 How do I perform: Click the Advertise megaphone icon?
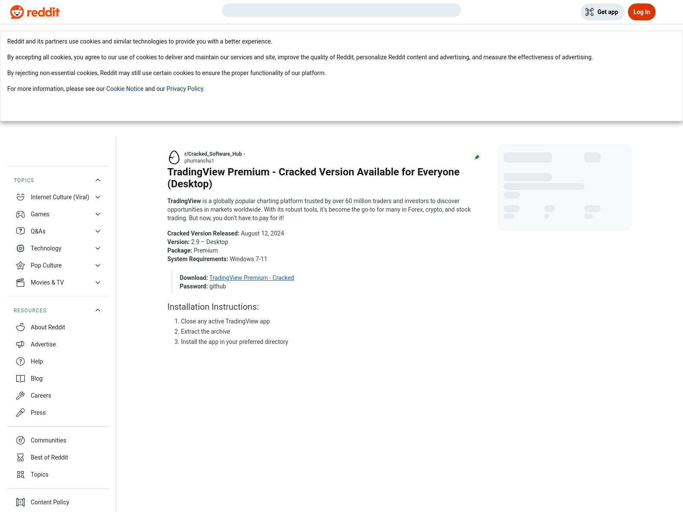pos(20,344)
